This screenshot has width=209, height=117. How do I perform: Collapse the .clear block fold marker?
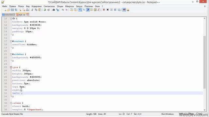point(11,103)
